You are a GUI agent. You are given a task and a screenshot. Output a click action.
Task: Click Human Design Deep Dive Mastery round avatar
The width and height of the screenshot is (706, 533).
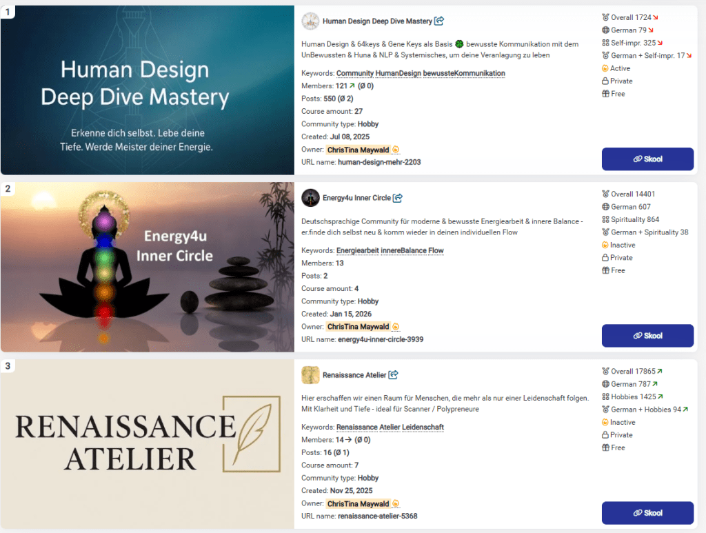[310, 21]
